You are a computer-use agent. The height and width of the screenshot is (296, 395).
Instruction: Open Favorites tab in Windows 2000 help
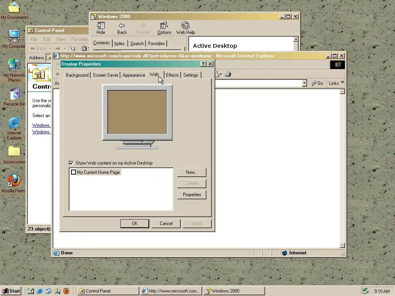pos(157,44)
